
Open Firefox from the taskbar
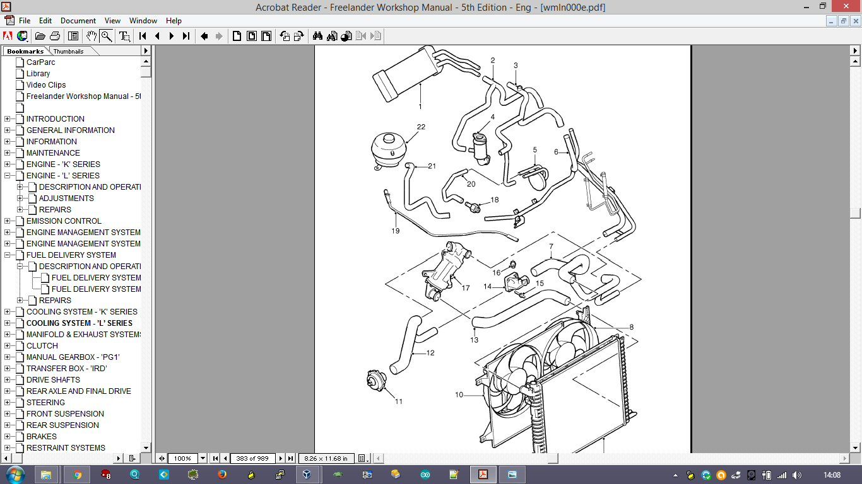222,475
